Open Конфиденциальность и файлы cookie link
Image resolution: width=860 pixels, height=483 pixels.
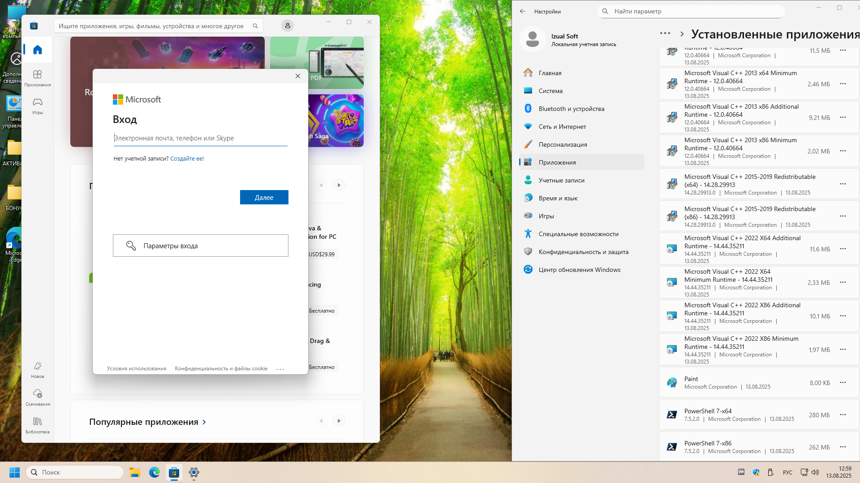221,369
